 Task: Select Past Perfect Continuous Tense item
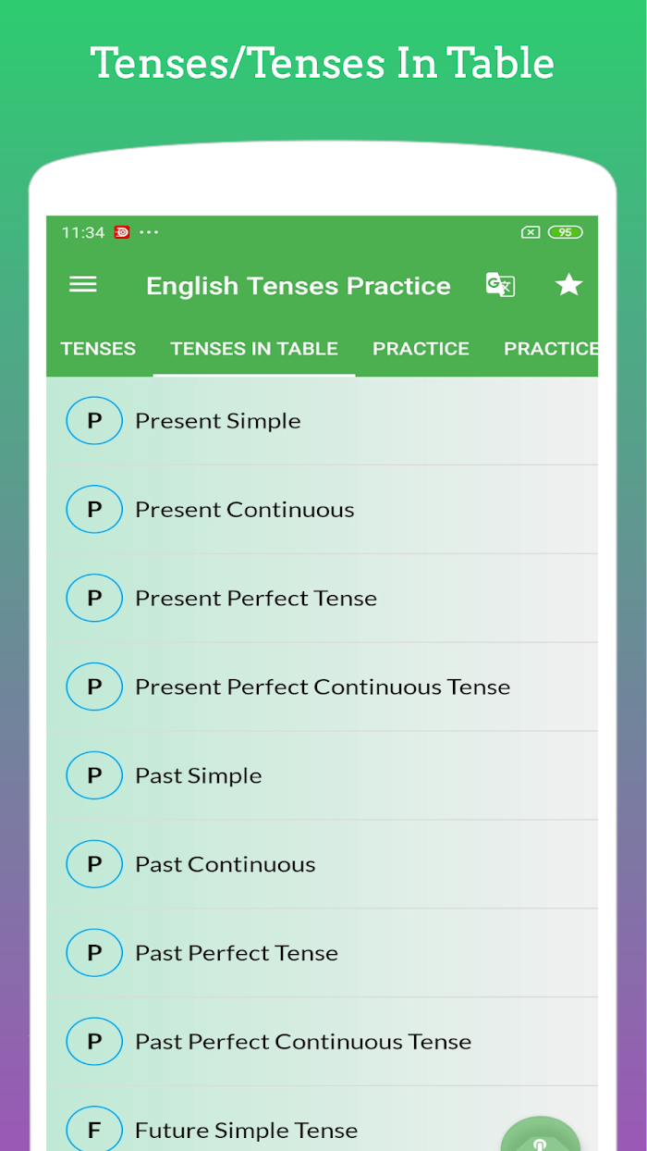[x=323, y=1042]
